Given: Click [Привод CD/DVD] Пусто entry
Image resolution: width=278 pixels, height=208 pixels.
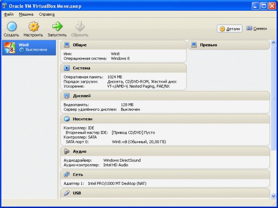Looking at the screenshot, I should pos(133,133).
